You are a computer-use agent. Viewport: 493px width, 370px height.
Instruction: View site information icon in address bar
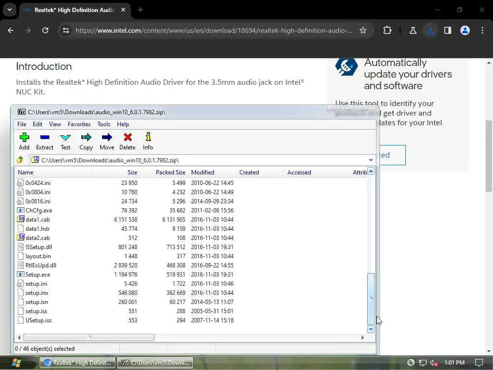pos(65,30)
